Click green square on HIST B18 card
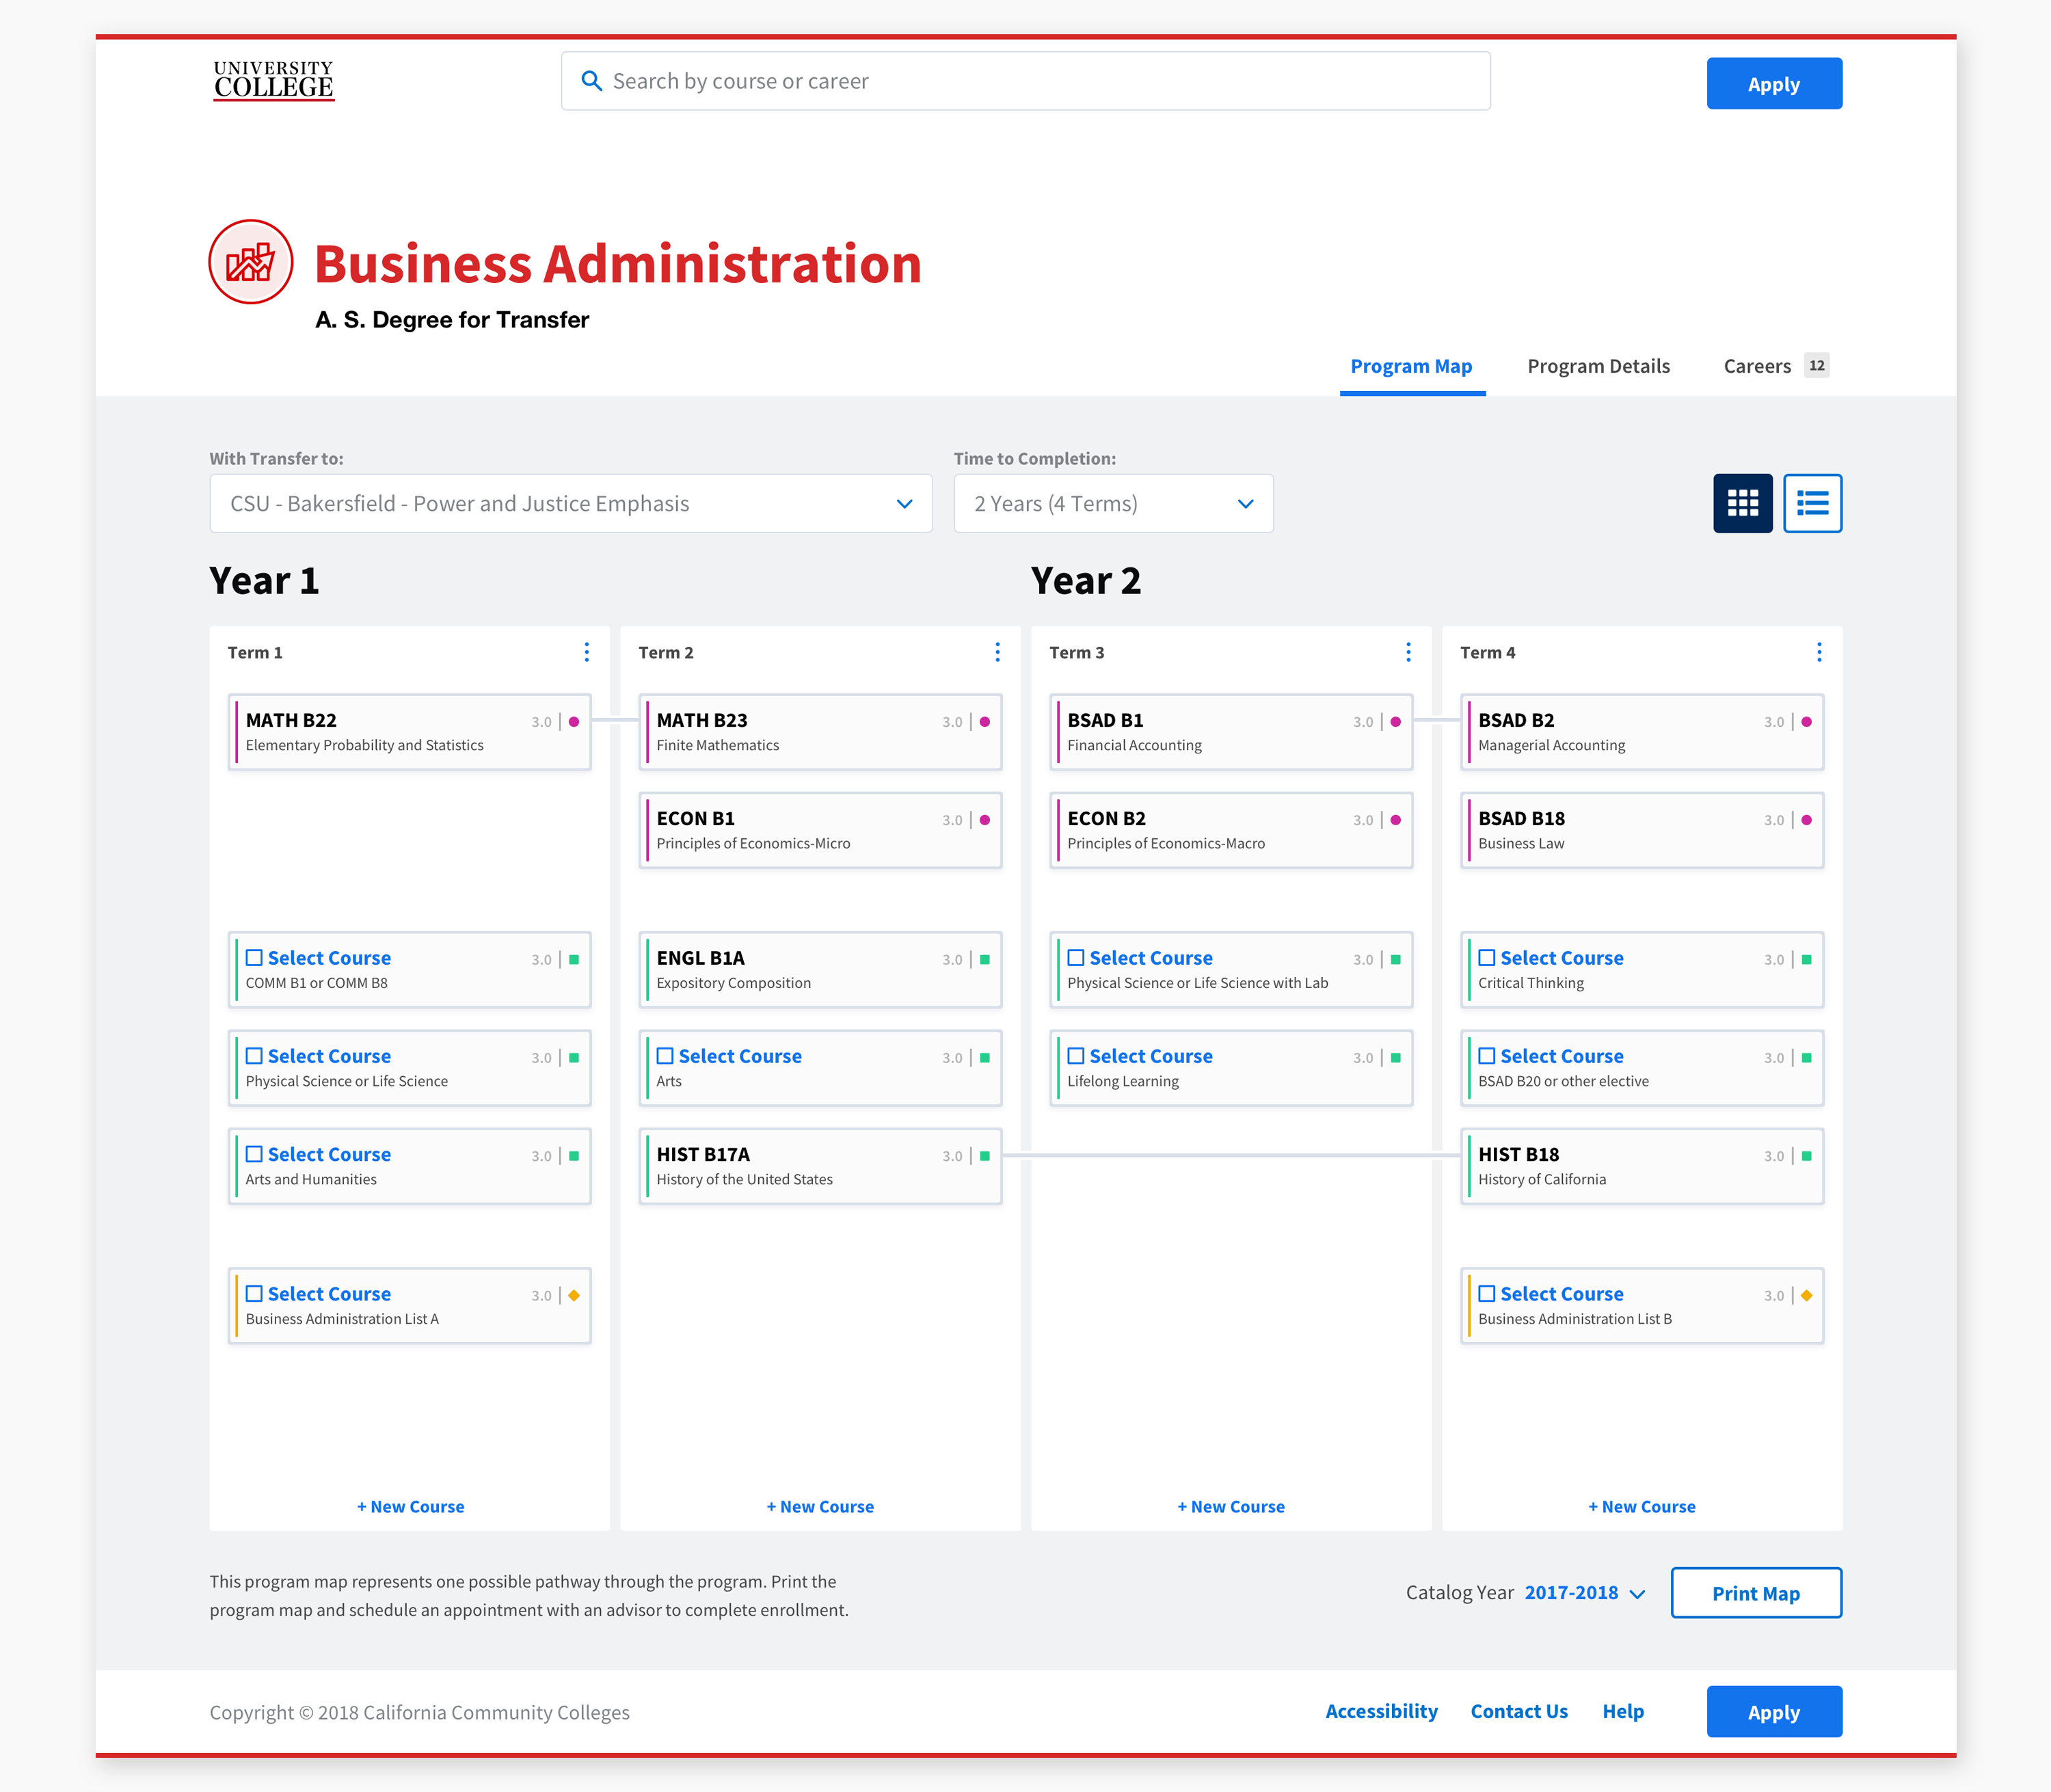Screen dimensions: 2051x1792 (x=1807, y=1156)
